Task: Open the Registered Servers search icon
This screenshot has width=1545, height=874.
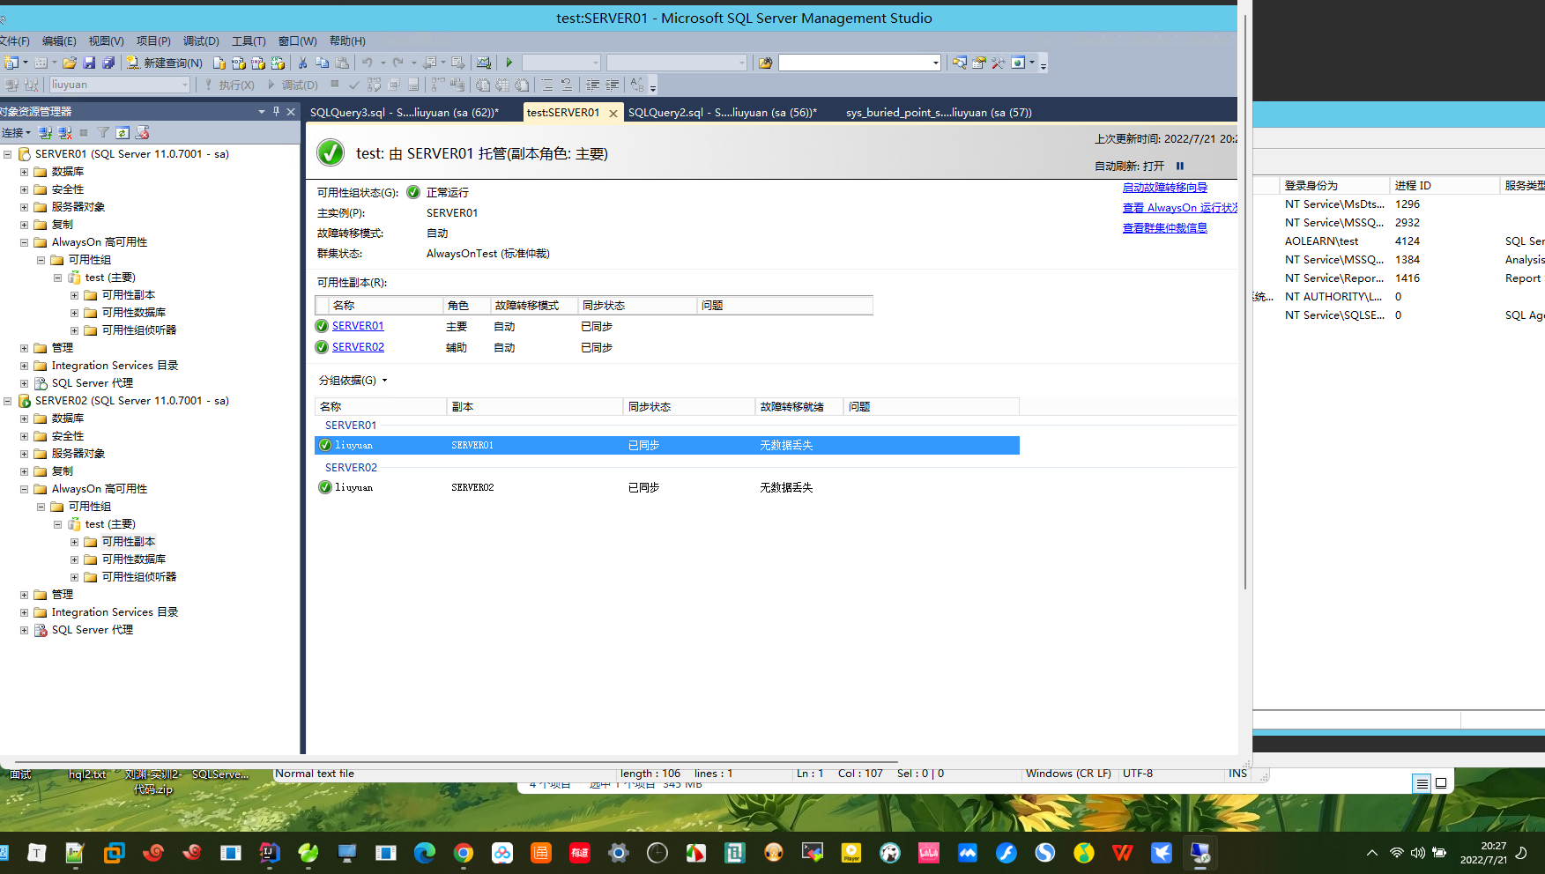Action: [x=959, y=63]
